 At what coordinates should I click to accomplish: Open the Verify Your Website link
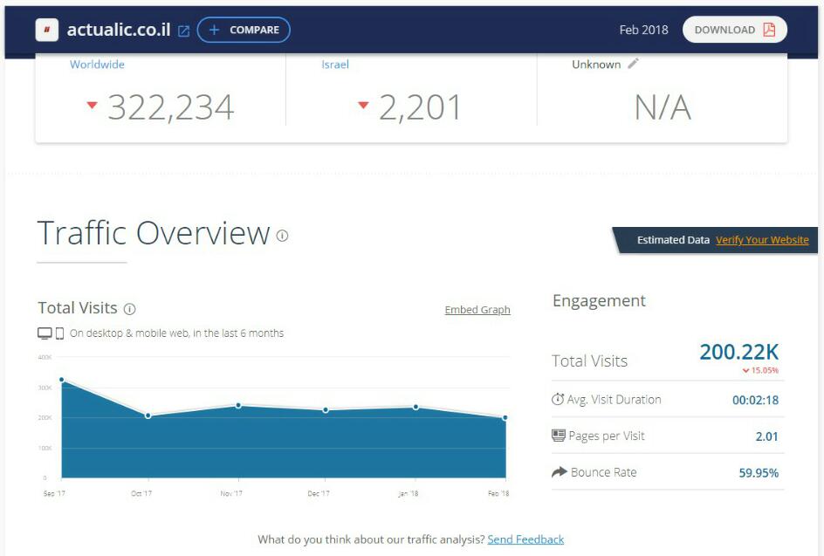point(762,240)
